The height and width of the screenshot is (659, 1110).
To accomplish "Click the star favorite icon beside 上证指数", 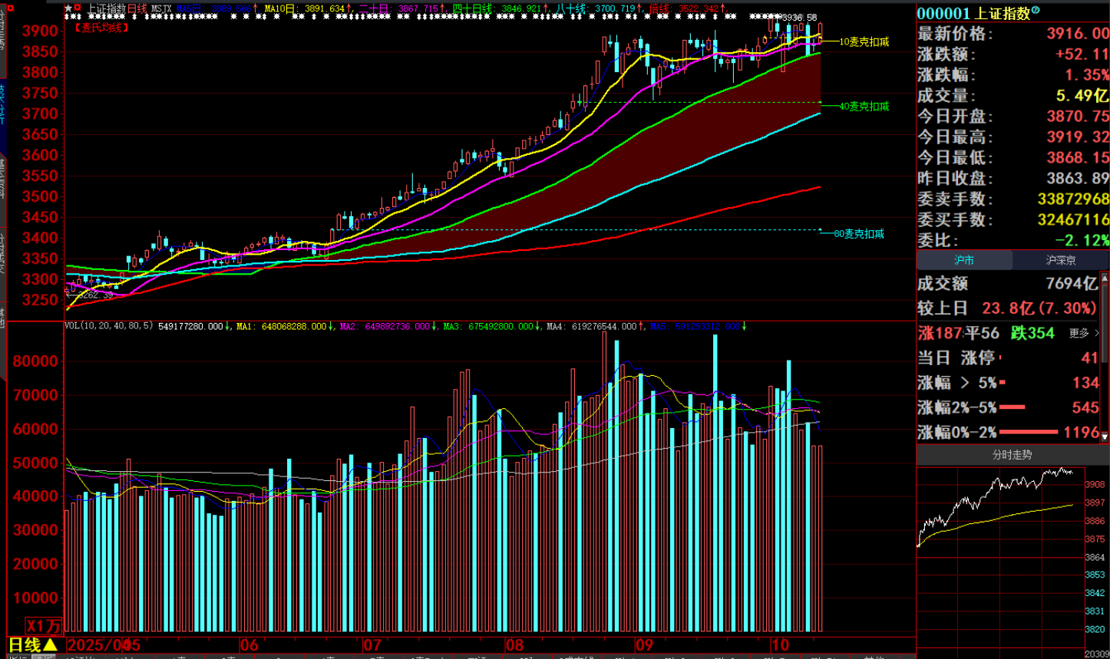I will [68, 8].
